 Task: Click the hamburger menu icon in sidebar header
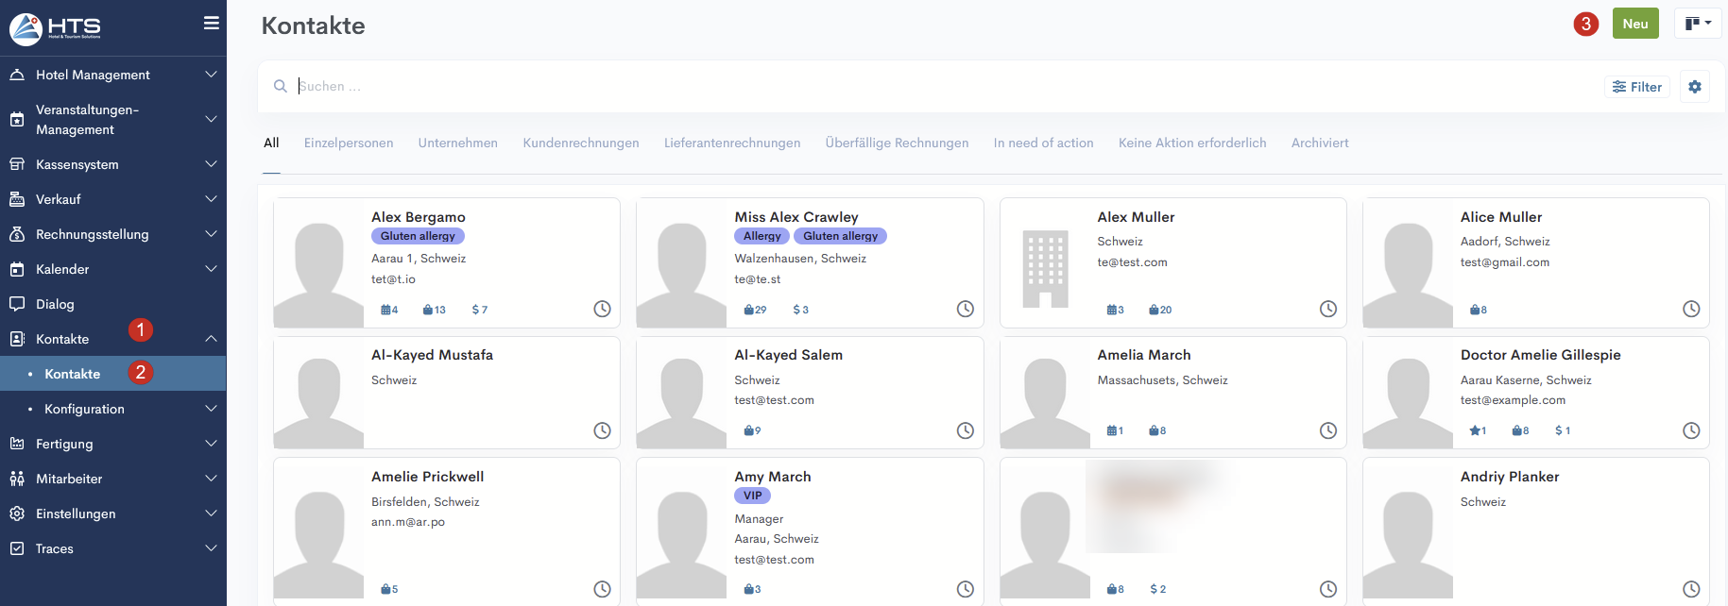(211, 24)
